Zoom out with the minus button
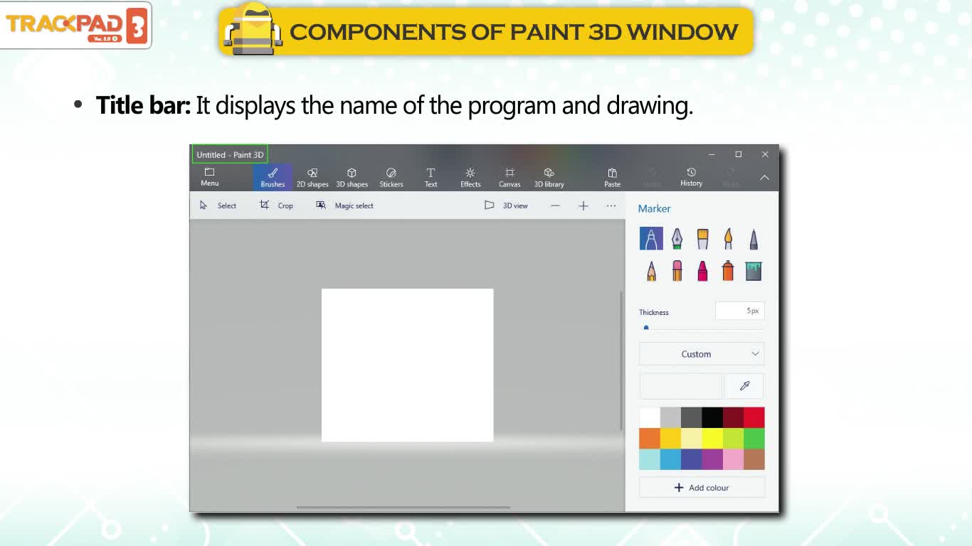The image size is (972, 546). pos(555,205)
